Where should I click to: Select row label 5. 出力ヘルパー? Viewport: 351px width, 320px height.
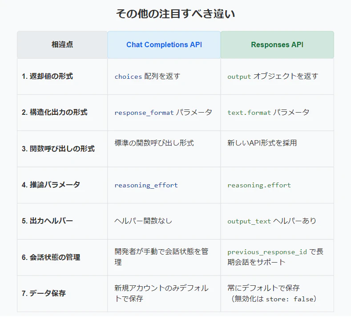click(48, 221)
